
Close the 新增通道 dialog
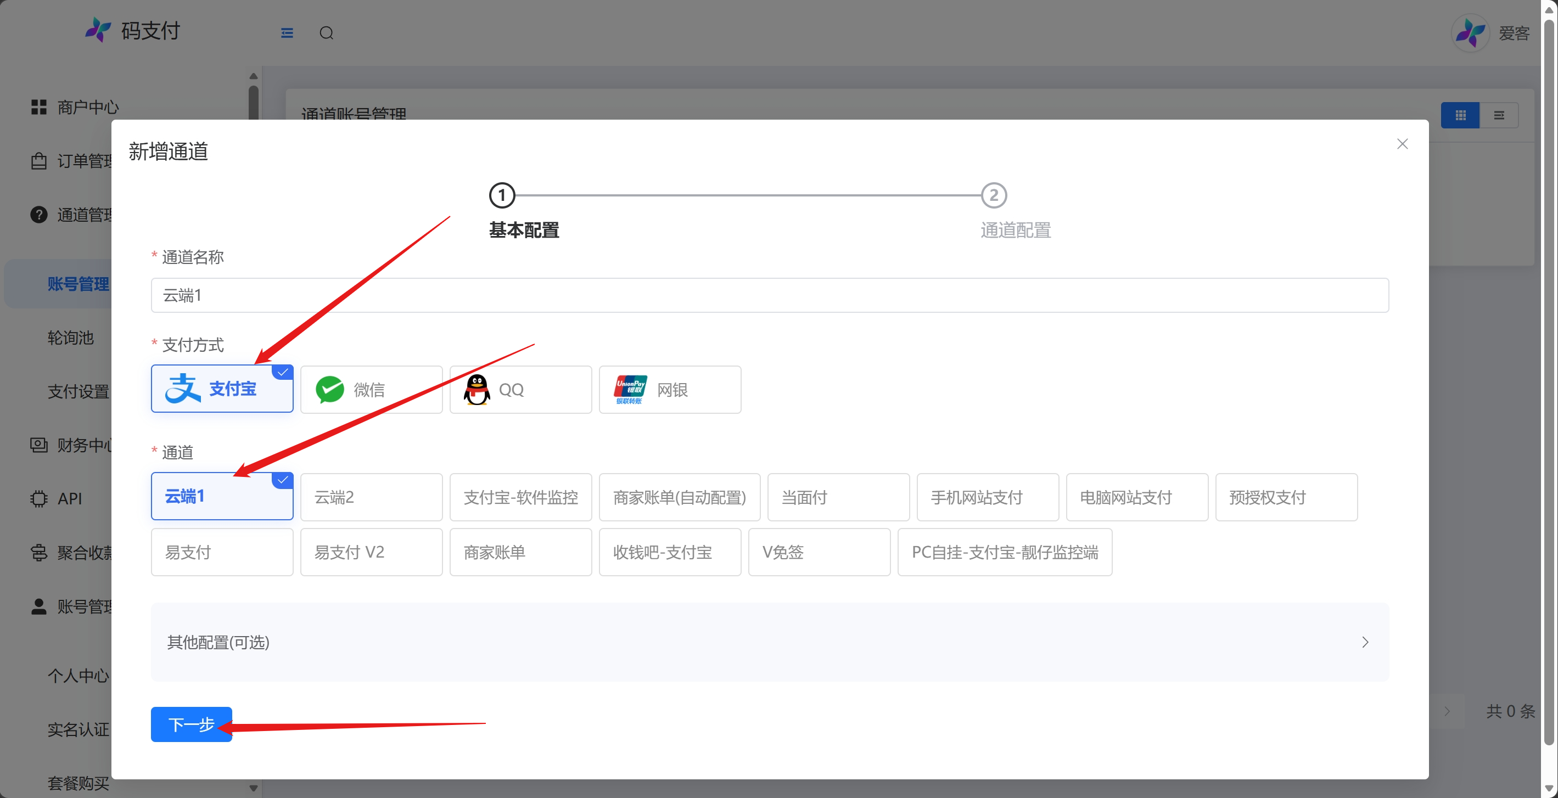coord(1403,144)
